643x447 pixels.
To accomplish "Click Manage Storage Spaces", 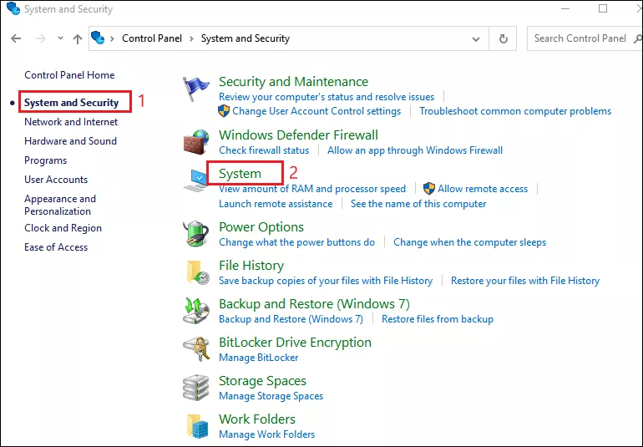I will click(x=271, y=396).
